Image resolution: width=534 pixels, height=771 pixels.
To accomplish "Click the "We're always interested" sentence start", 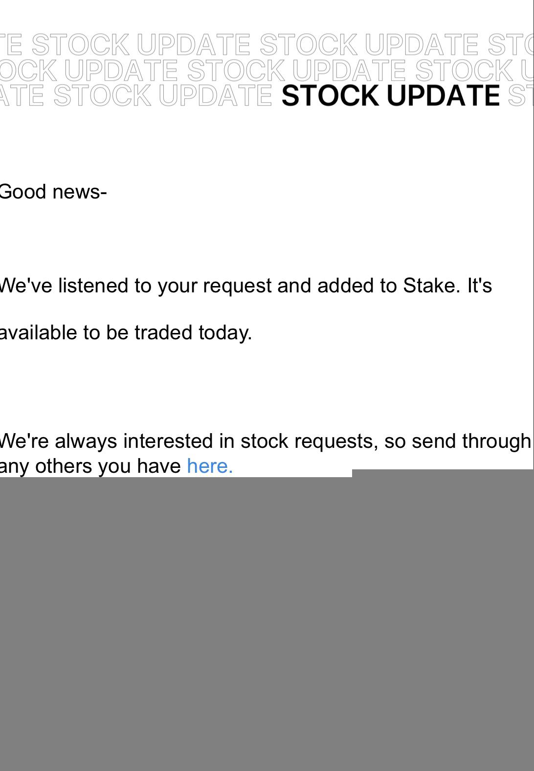I will (x=59, y=441).
